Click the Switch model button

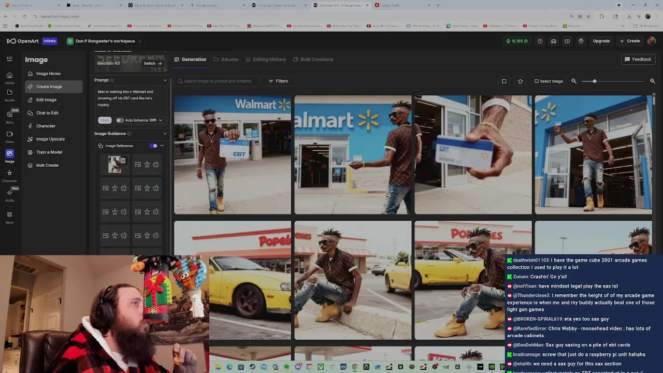tap(153, 63)
